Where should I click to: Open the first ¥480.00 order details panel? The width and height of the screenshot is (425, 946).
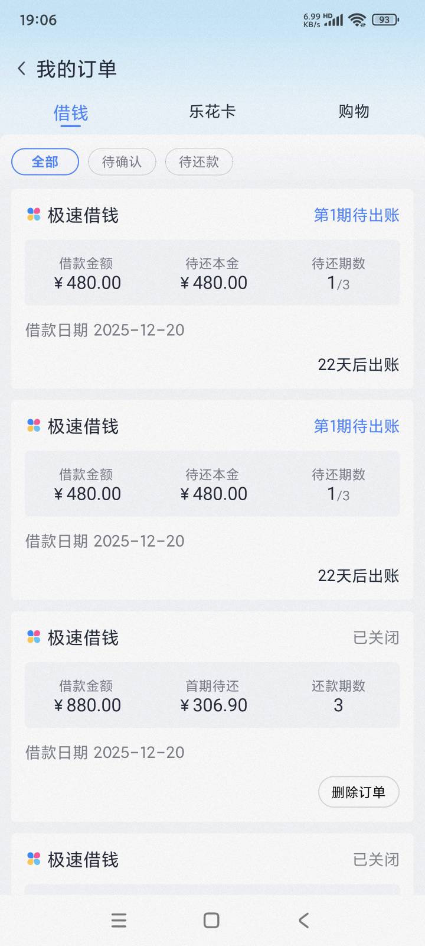coord(212,273)
